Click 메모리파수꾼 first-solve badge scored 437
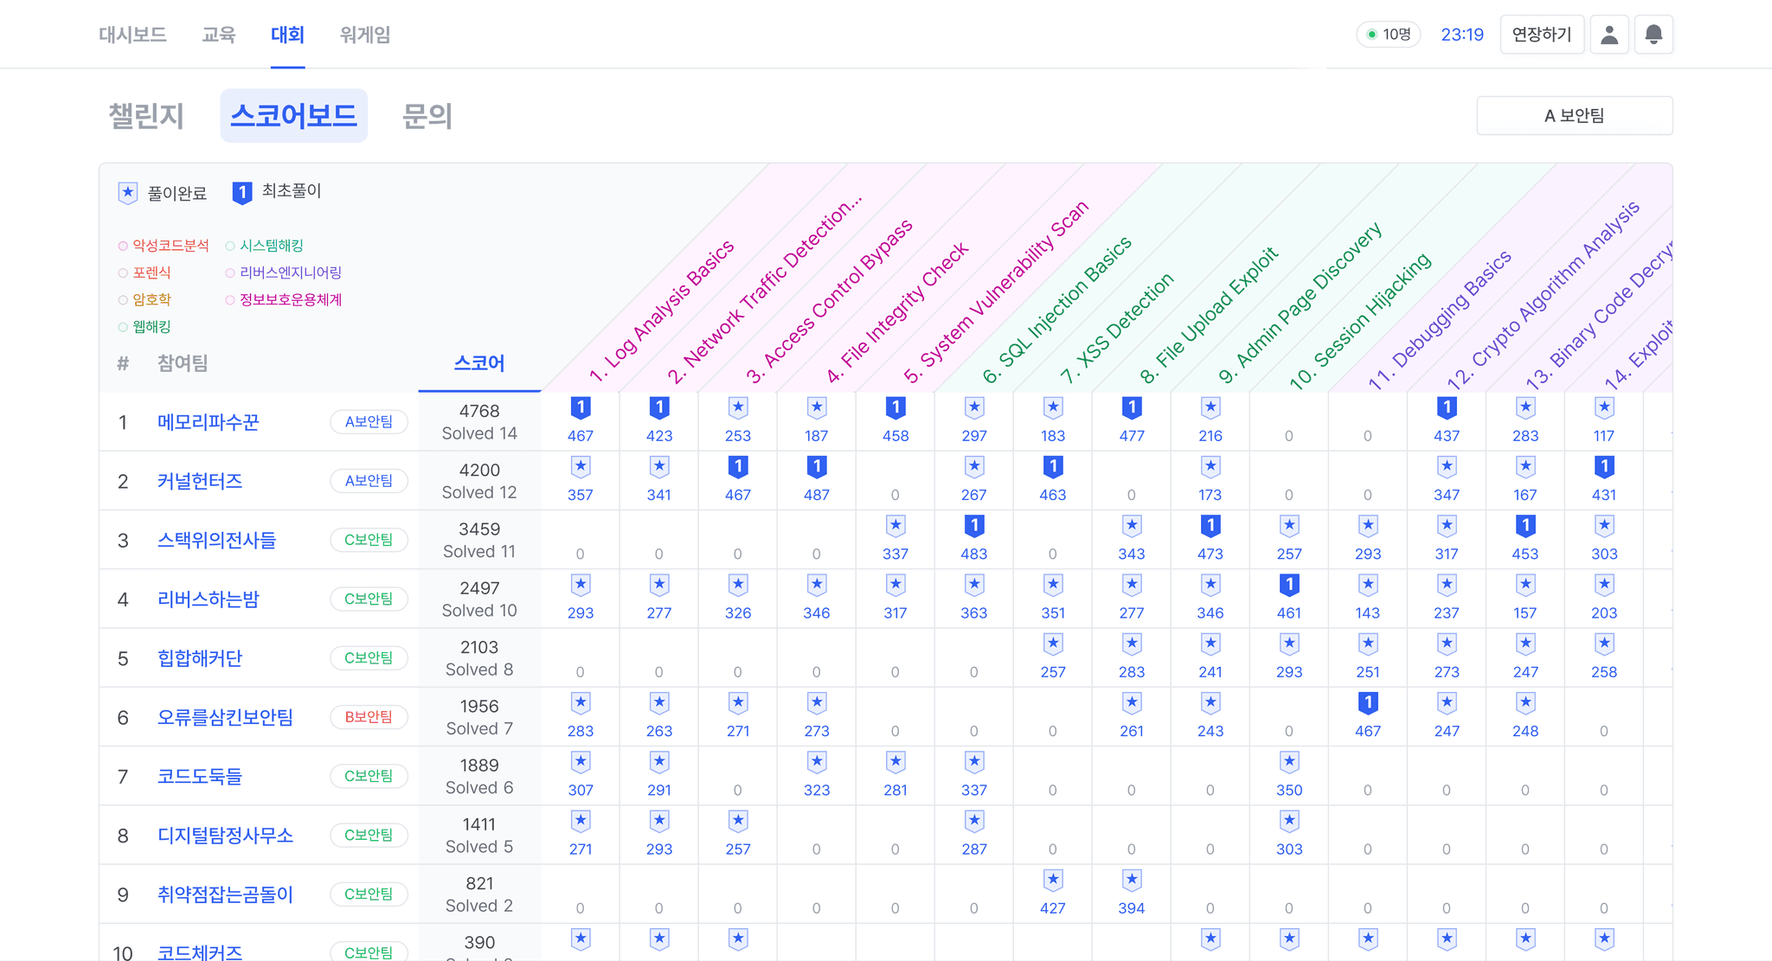The image size is (1772, 961). pos(1447,407)
